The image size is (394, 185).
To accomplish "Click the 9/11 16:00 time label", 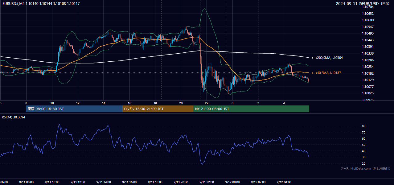I will click(129, 182).
